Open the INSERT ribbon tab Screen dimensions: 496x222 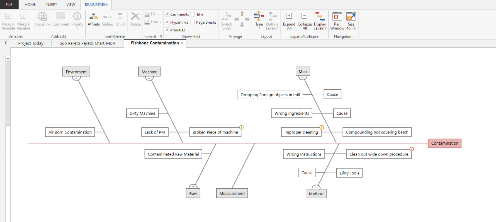click(51, 5)
